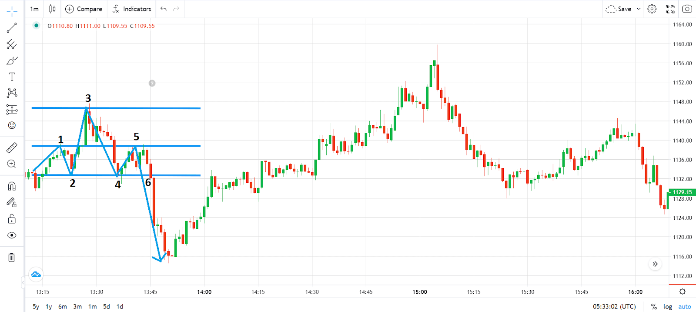Select the 5d date range

click(106, 306)
